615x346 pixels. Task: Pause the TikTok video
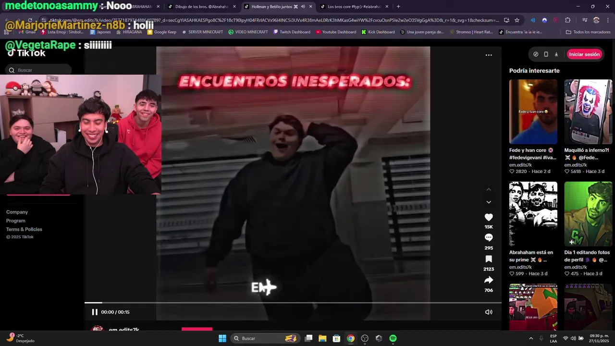point(95,312)
